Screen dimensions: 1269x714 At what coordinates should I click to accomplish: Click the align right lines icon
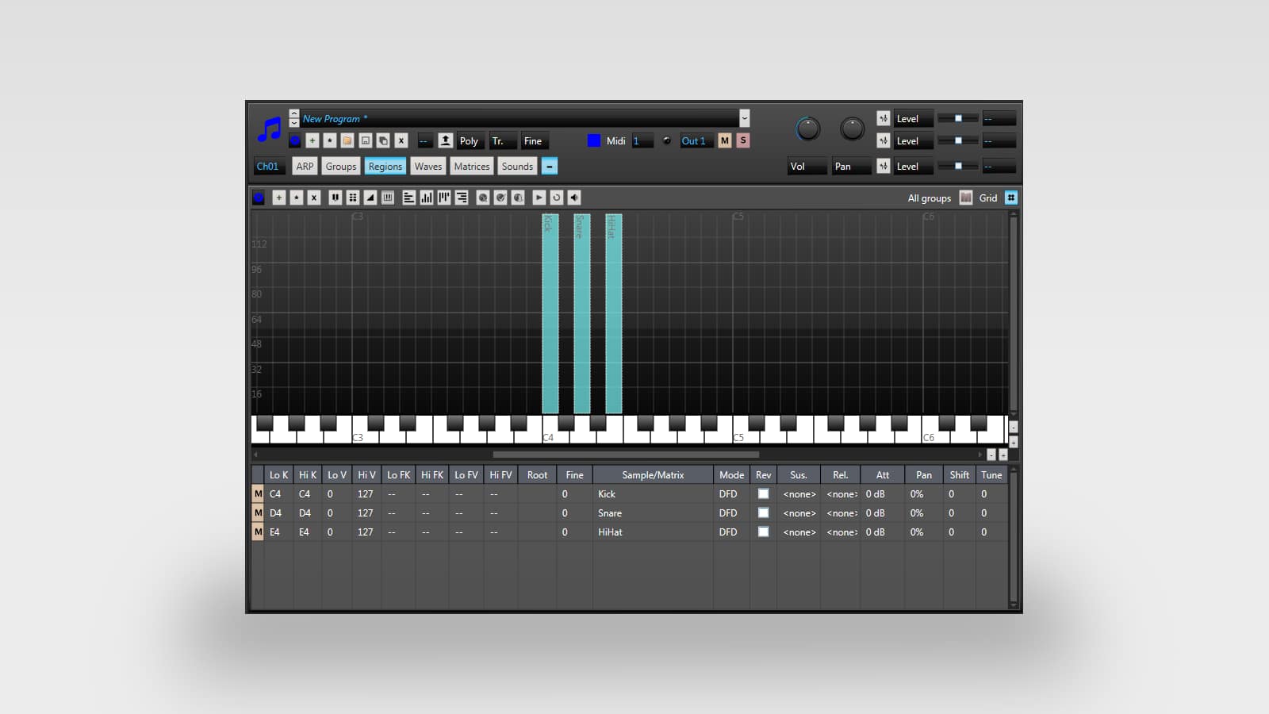(461, 198)
